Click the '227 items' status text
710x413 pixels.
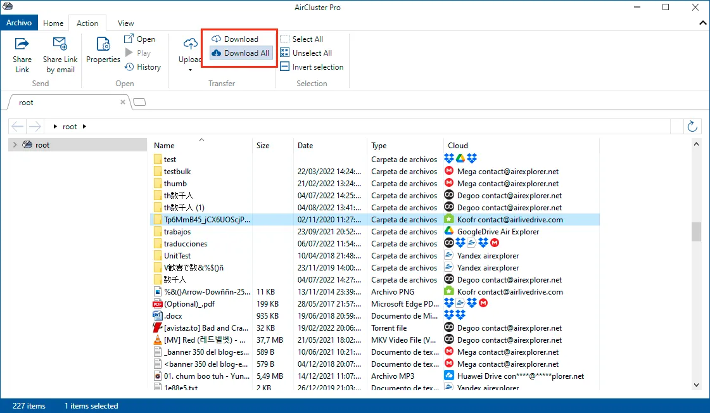click(x=29, y=406)
